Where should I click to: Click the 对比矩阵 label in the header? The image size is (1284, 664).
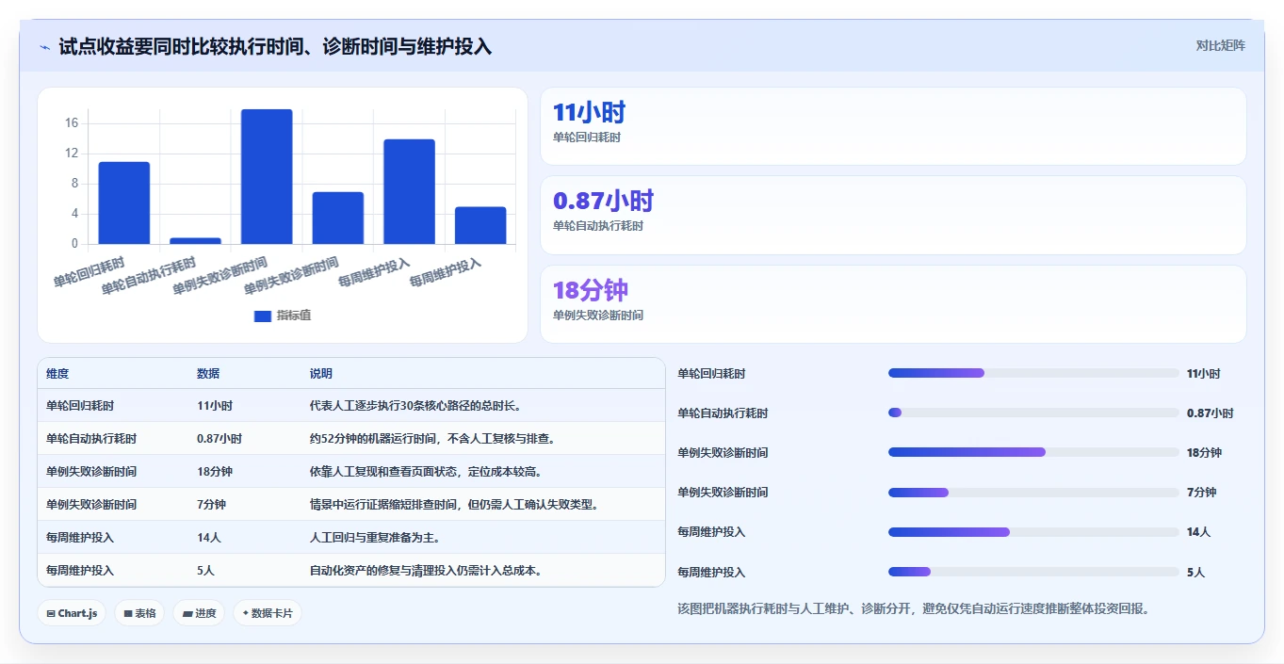(1220, 45)
